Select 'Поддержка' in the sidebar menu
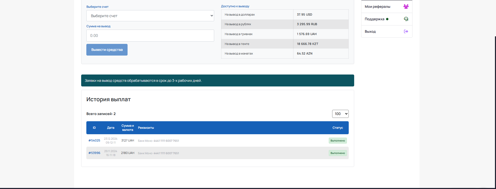The width and height of the screenshot is (496, 189). click(x=374, y=19)
